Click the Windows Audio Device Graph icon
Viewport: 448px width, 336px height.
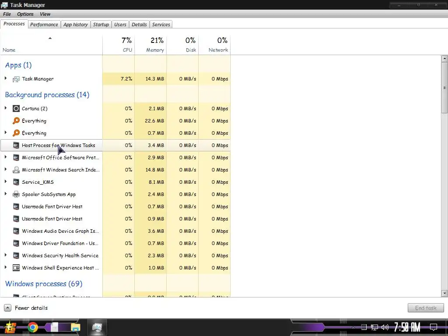pyautogui.click(x=16, y=231)
